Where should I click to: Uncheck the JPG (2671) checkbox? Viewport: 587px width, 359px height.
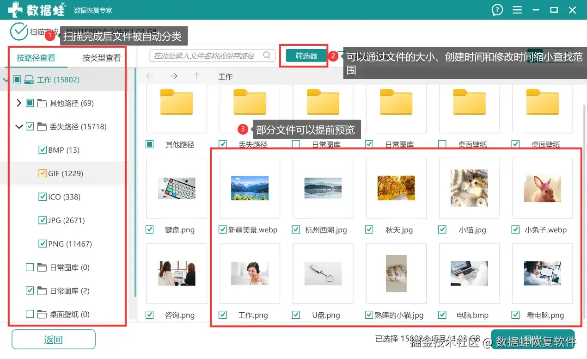43,220
